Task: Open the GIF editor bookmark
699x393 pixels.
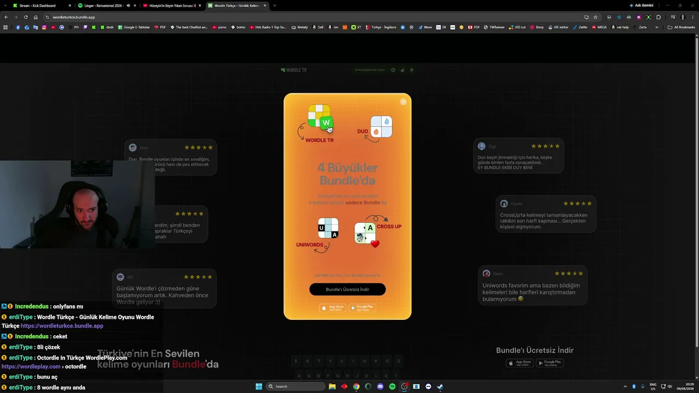Action: tap(558, 27)
